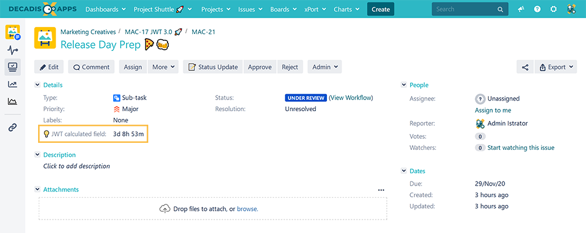Click the Status Update button
The height and width of the screenshot is (233, 586).
tap(213, 67)
